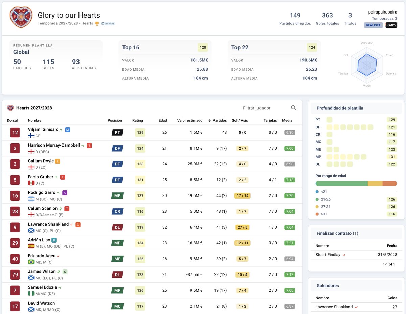Sort table by Rating column header
Viewport: 406px width, 314px height.
click(x=138, y=120)
